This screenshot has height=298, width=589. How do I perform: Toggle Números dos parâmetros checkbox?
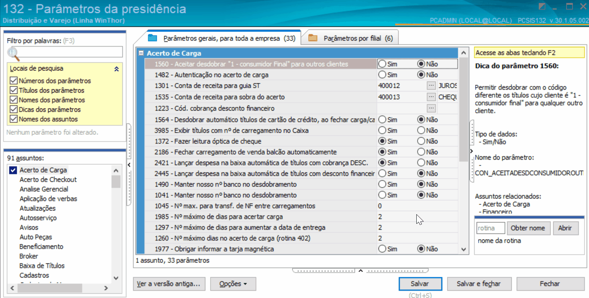click(x=14, y=81)
